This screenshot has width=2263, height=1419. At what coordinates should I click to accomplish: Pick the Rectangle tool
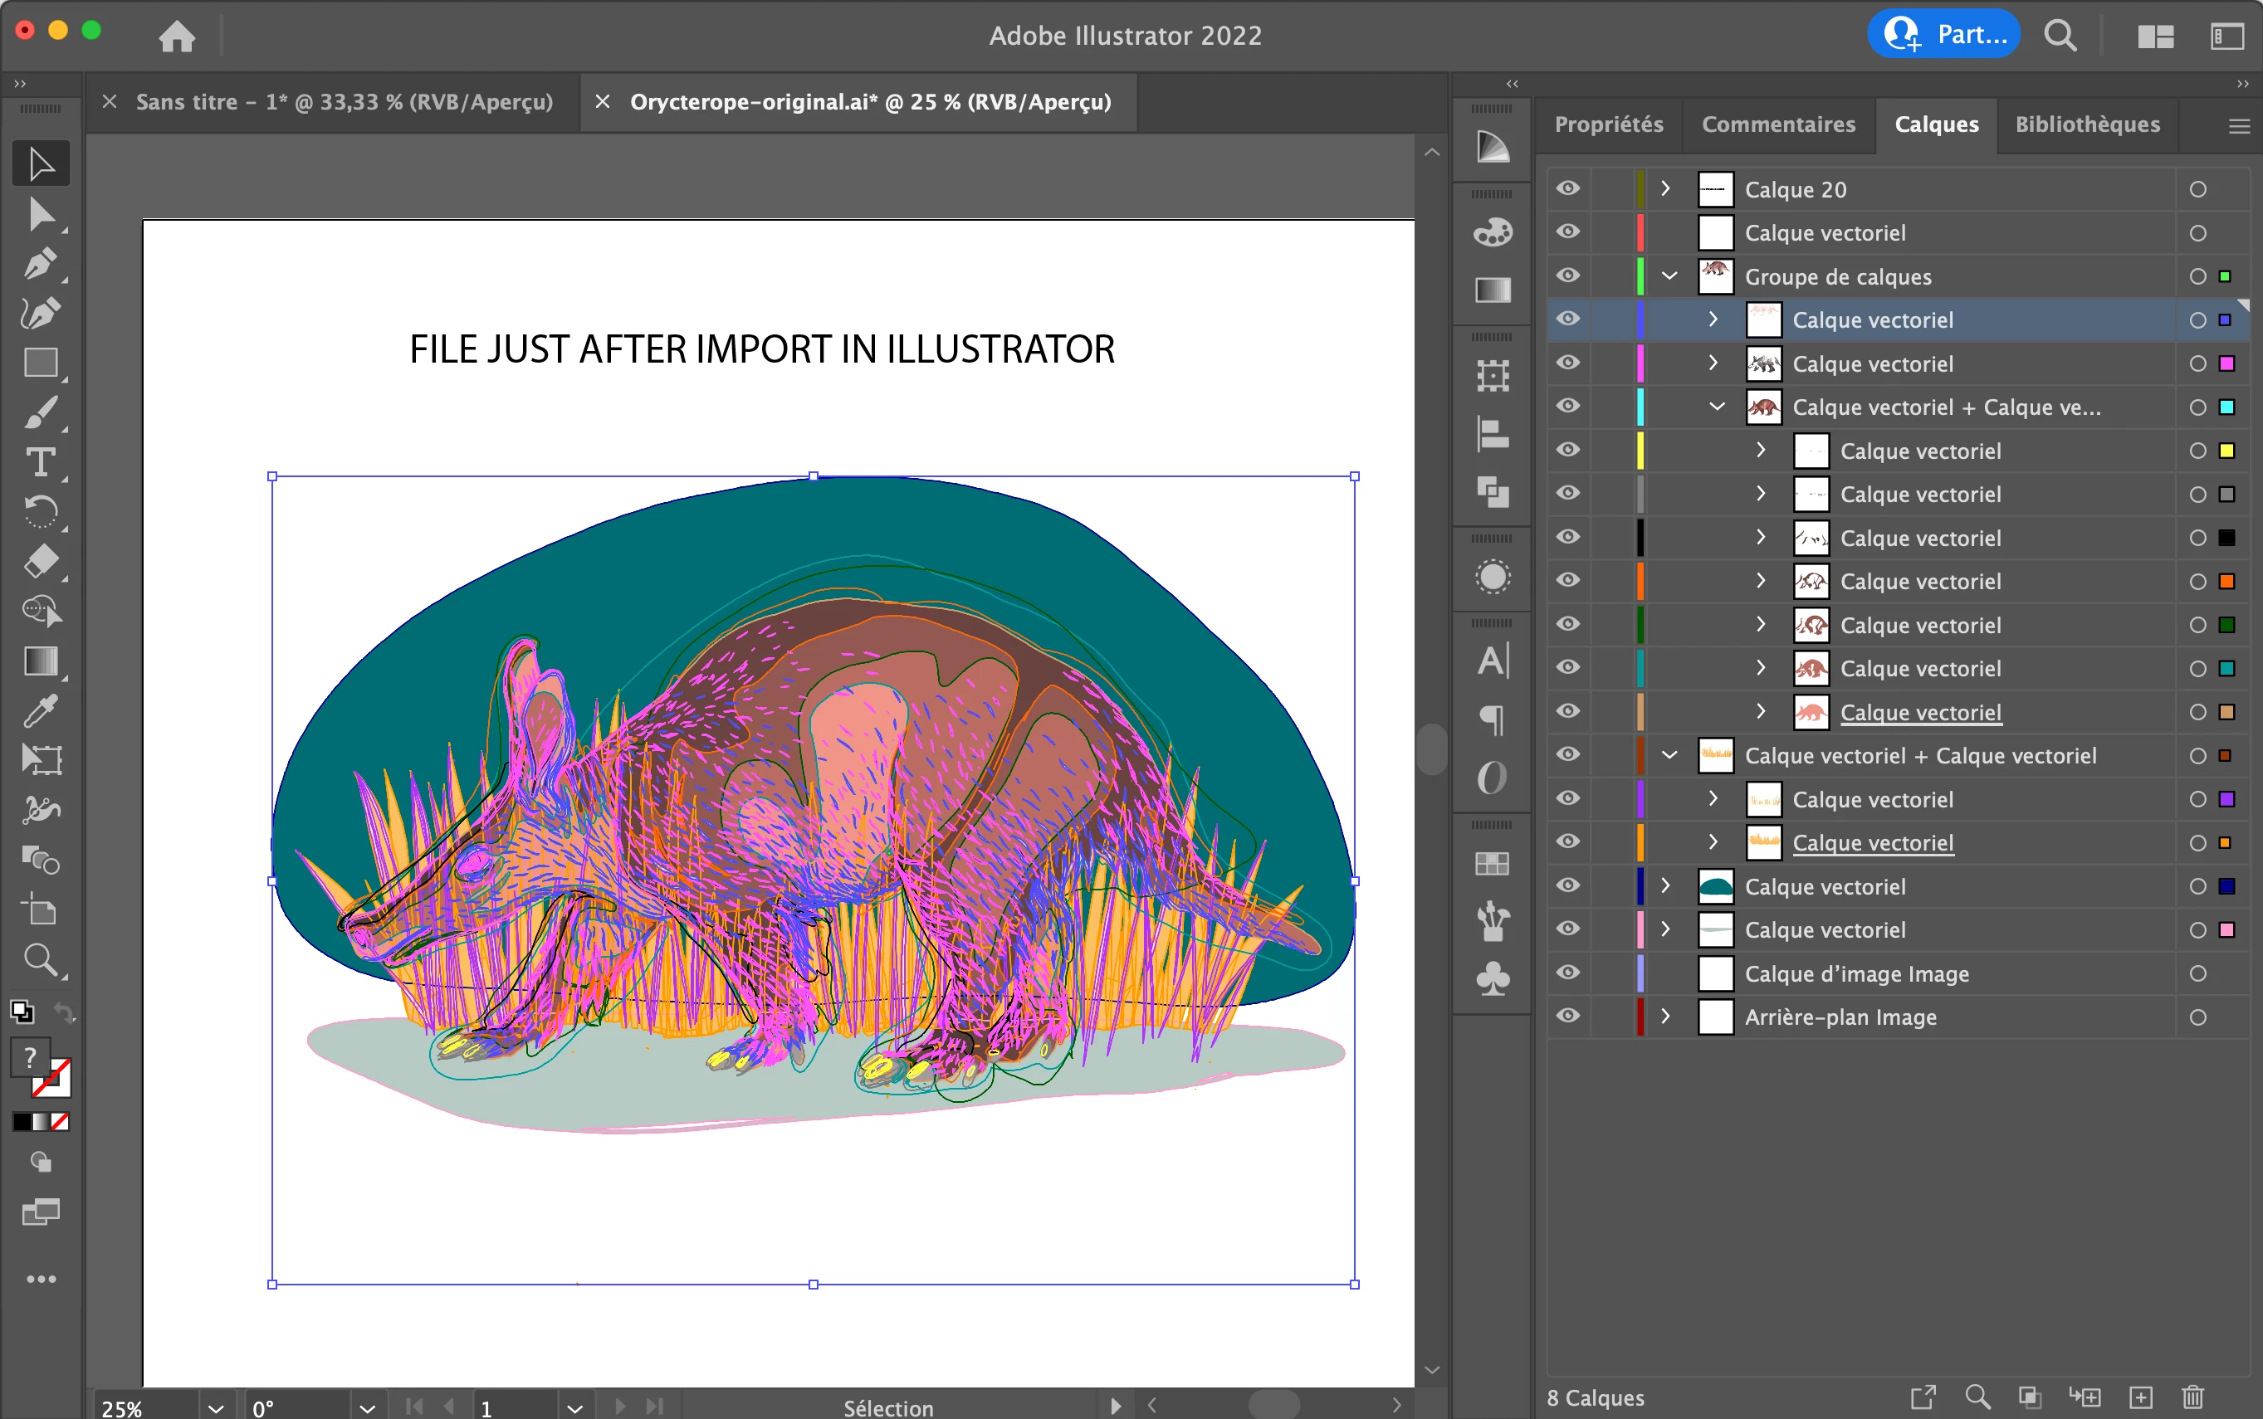(39, 363)
